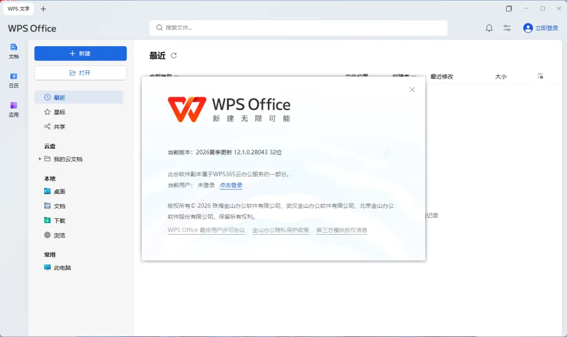Click the notification bell icon
Viewport: 567px width, 337px height.
(489, 28)
